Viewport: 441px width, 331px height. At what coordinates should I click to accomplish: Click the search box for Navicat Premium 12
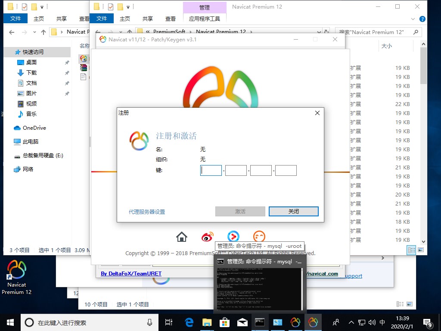[x=378, y=32]
